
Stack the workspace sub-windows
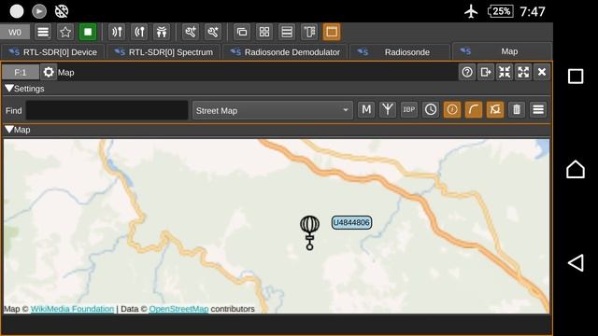click(x=287, y=32)
